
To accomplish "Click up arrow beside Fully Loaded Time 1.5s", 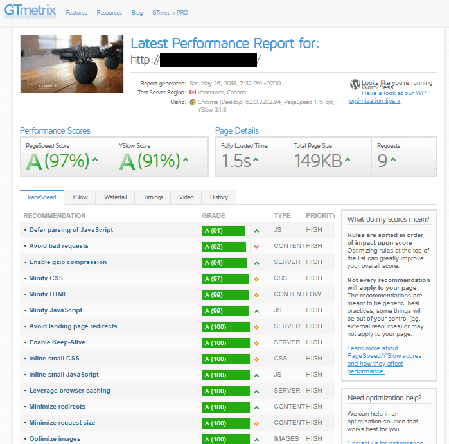I will [x=256, y=160].
